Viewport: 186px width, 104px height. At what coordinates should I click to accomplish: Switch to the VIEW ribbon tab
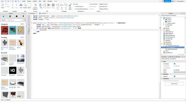click(x=44, y=1)
